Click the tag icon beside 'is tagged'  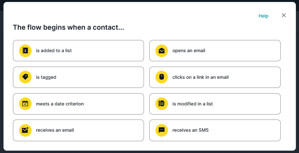[x=25, y=77]
